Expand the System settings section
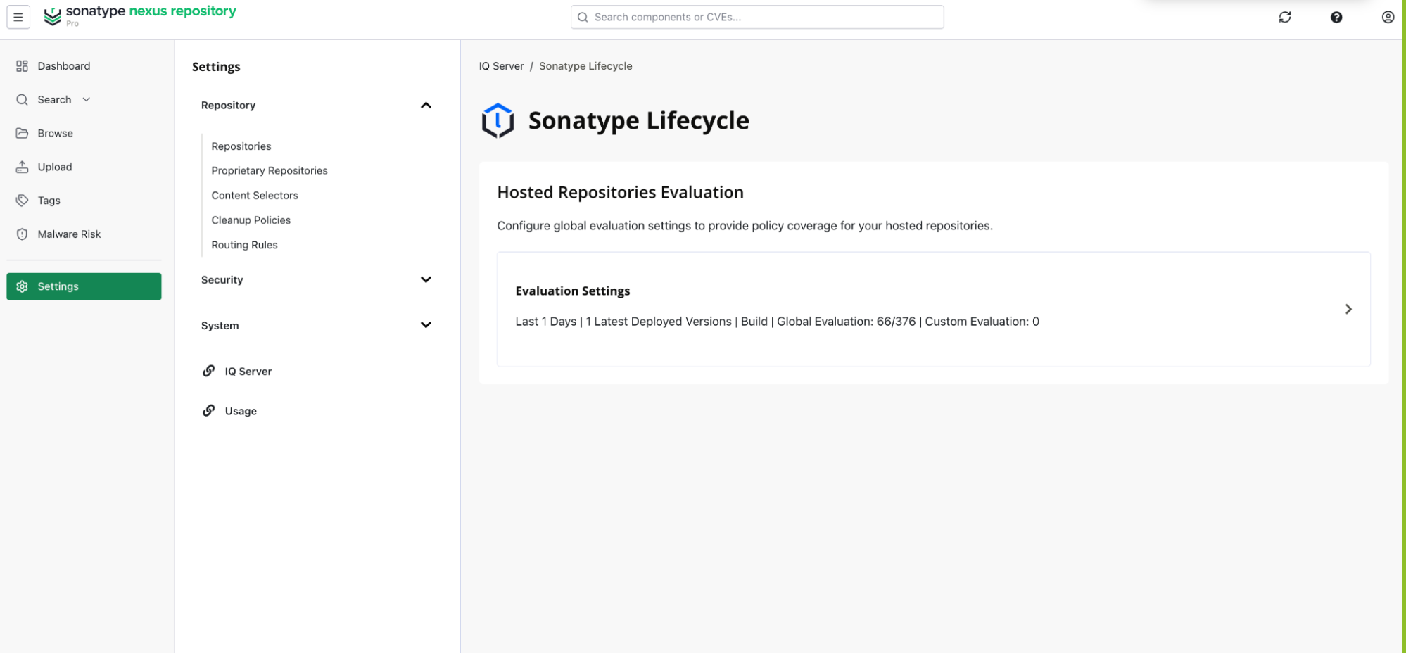 click(426, 325)
